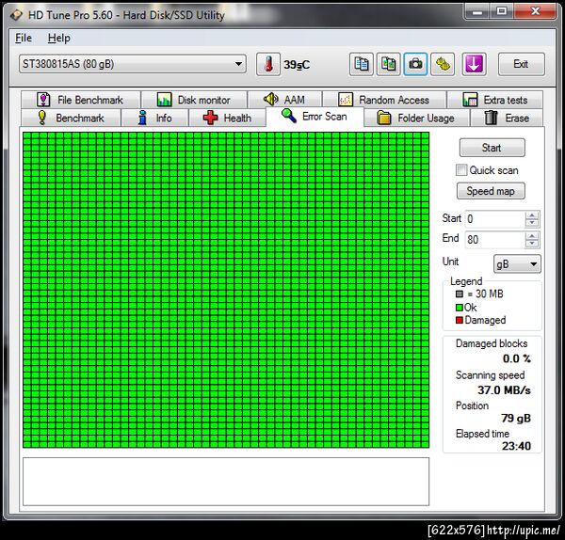Open the Help menu
Screen dimensions: 565x540
pyautogui.click(x=58, y=38)
